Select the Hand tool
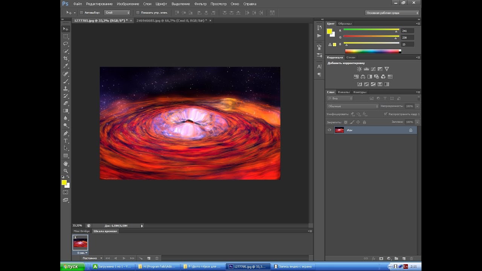This screenshot has width=482, height=271. 66,163
